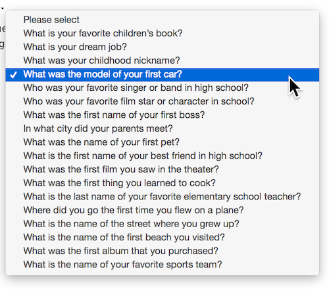Choose favorite singer or band in high school
Screen dimensions: 329x289
click(x=163, y=88)
